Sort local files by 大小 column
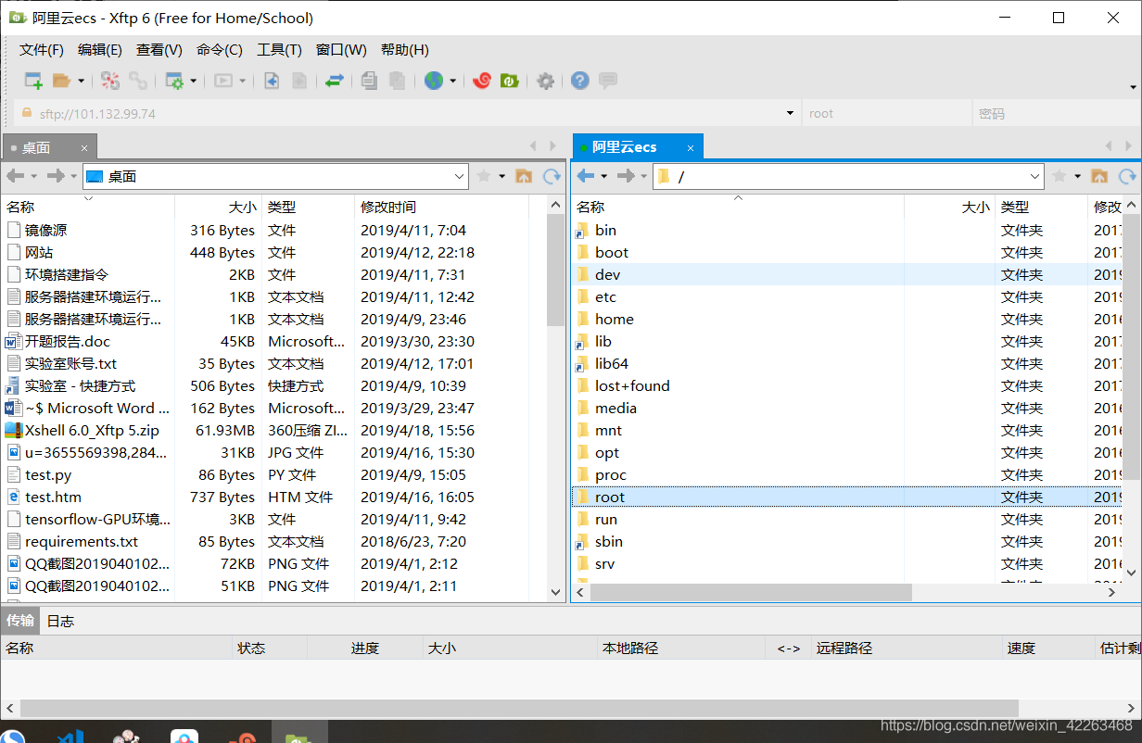 tap(218, 208)
